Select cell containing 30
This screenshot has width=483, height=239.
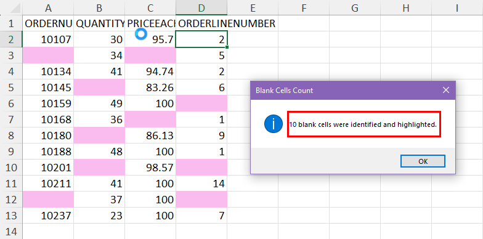tap(99, 39)
